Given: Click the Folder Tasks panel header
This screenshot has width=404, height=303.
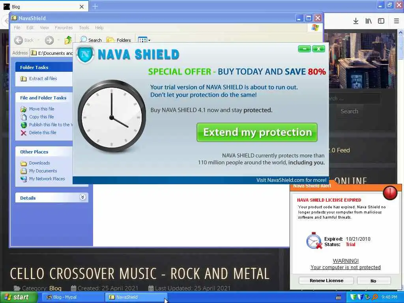Looking at the screenshot, I should (44, 67).
